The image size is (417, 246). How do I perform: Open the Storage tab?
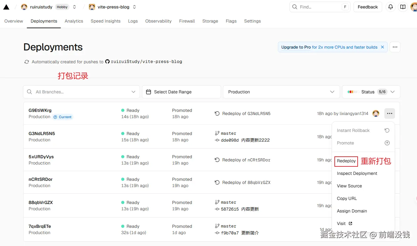[x=210, y=21]
